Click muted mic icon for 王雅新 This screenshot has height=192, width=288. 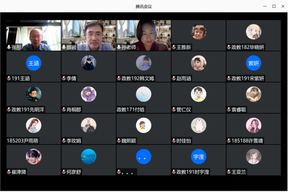174,47
